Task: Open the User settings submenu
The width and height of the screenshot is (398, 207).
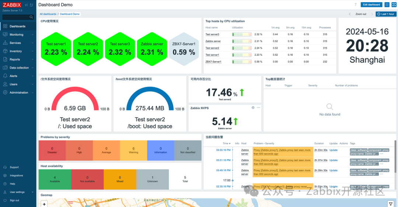Action: click(18, 192)
